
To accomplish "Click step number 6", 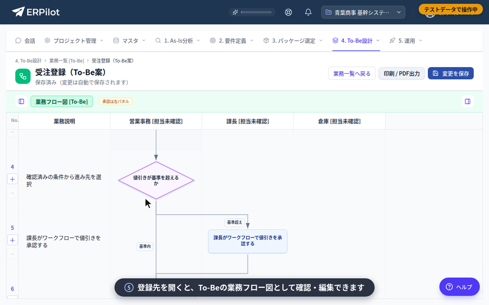I will [x=12, y=289].
